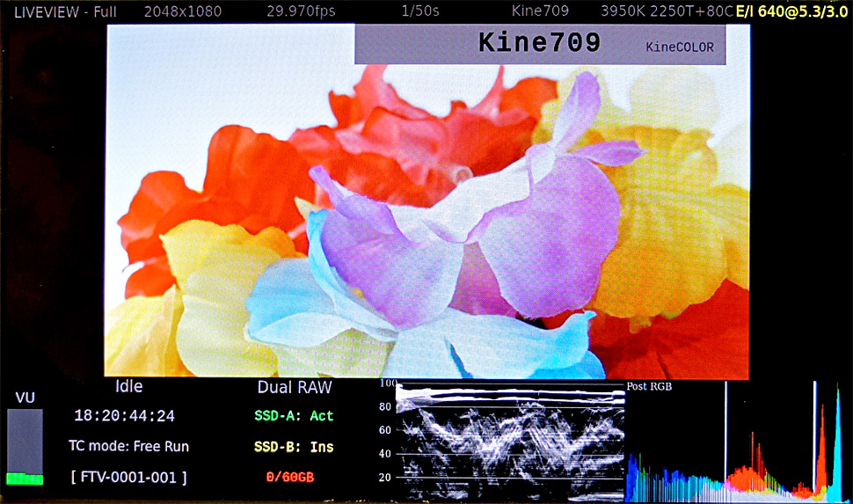This screenshot has height=504, width=853.
Task: Tap the SSD-B: Ins status indicator
Action: [295, 447]
